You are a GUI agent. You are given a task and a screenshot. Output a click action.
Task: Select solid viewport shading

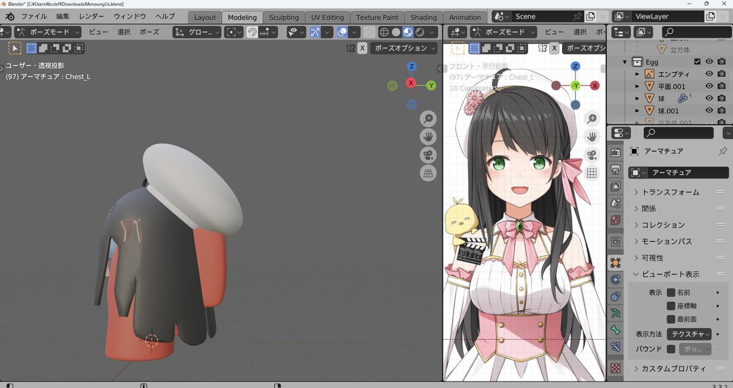(396, 32)
